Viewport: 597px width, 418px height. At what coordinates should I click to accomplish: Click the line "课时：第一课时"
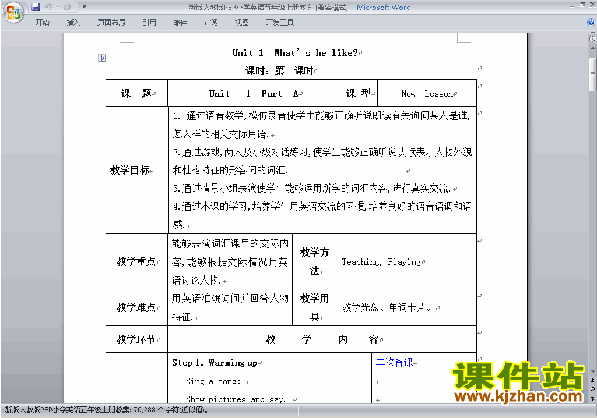tap(279, 70)
